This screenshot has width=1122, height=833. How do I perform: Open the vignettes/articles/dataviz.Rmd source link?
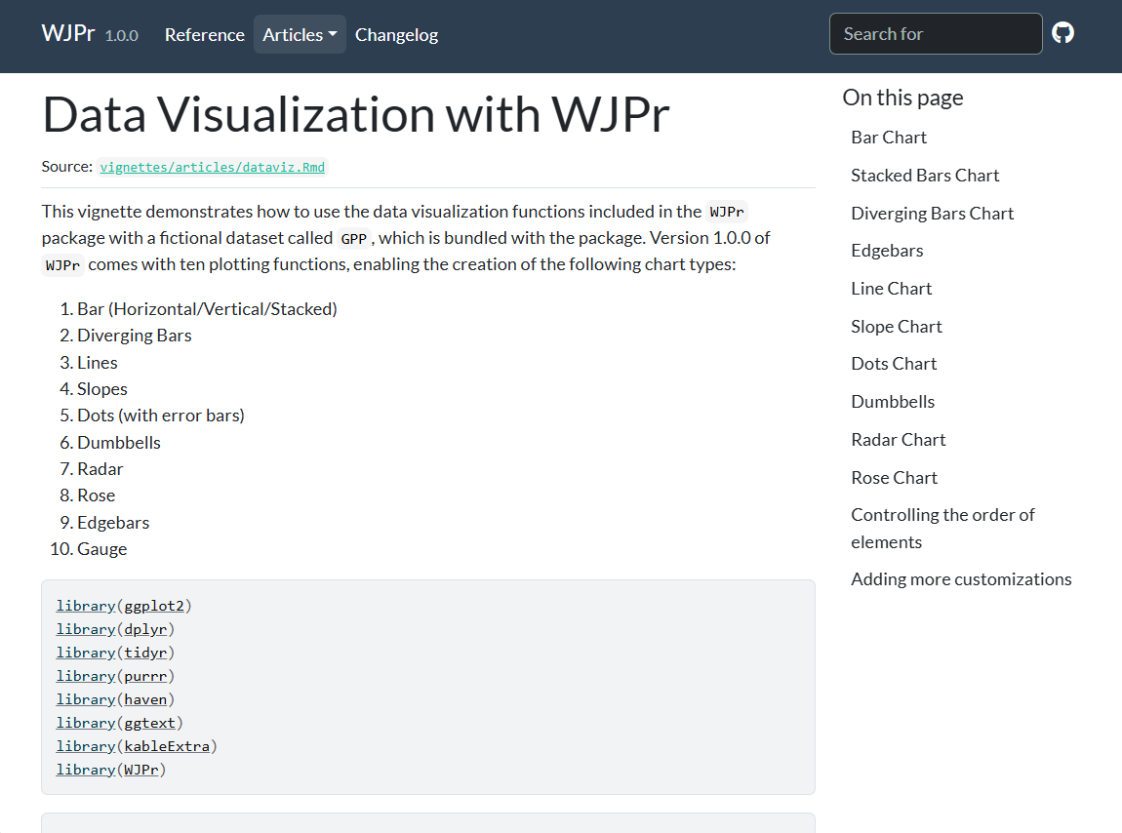pyautogui.click(x=213, y=167)
